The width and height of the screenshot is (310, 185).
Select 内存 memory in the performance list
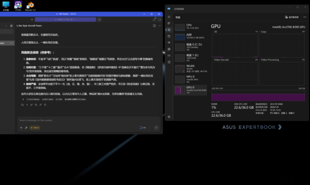(191, 37)
